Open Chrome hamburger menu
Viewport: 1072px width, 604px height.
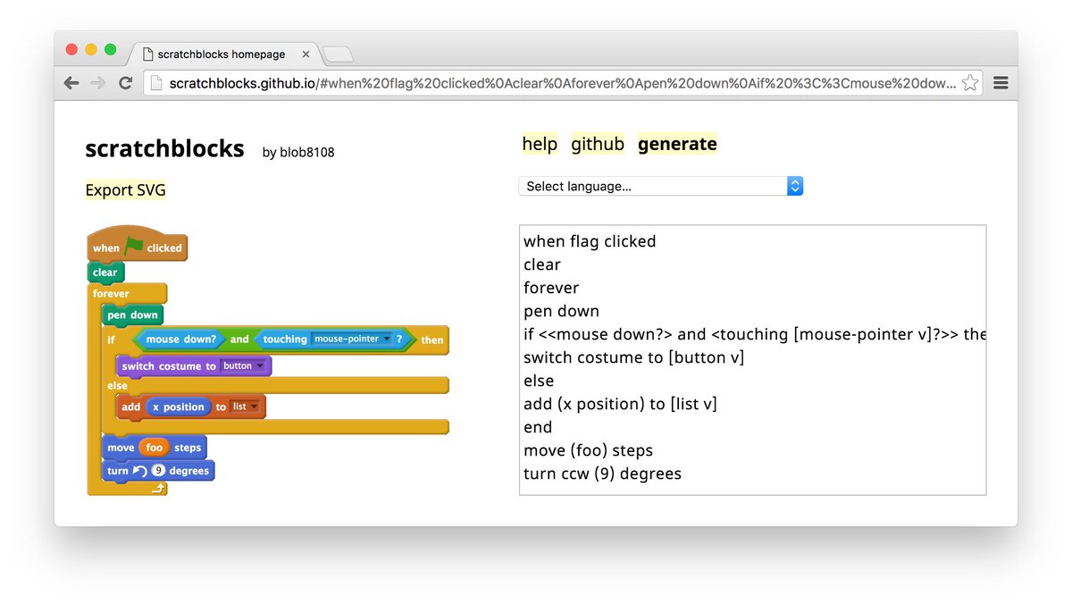point(1001,83)
